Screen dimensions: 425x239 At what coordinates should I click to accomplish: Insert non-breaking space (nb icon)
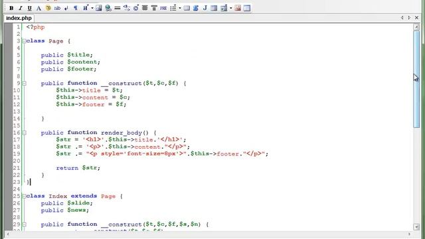57,8
